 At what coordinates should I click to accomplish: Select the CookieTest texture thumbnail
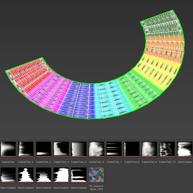coord(8,149)
